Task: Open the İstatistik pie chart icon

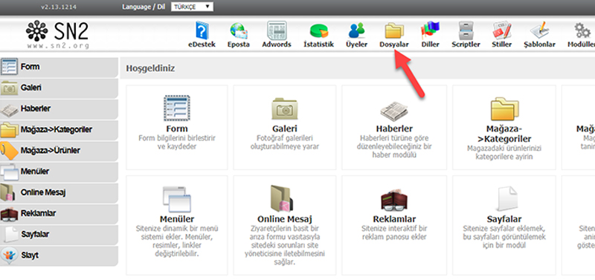Action: pos(319,31)
